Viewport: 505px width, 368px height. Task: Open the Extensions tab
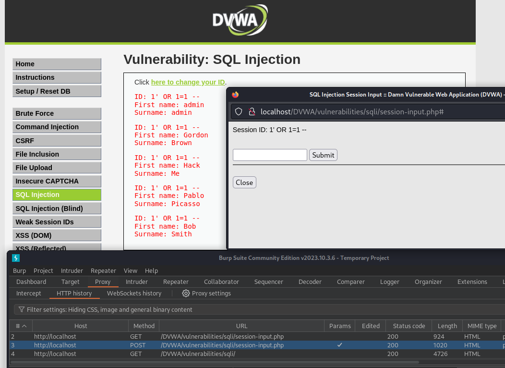point(472,282)
